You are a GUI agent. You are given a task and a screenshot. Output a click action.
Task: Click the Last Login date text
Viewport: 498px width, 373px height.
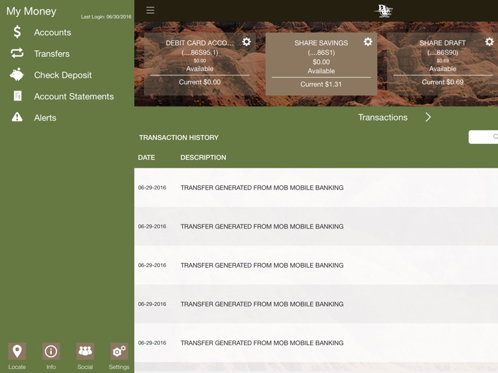coord(106,17)
